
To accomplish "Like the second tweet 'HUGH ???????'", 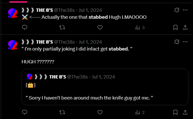I will pos(100,112).
